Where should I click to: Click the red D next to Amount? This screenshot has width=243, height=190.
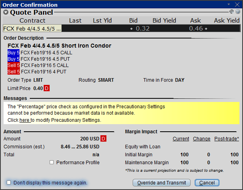click(x=103, y=138)
